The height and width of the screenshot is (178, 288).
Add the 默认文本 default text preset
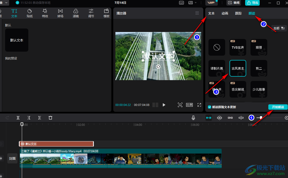click(17, 40)
